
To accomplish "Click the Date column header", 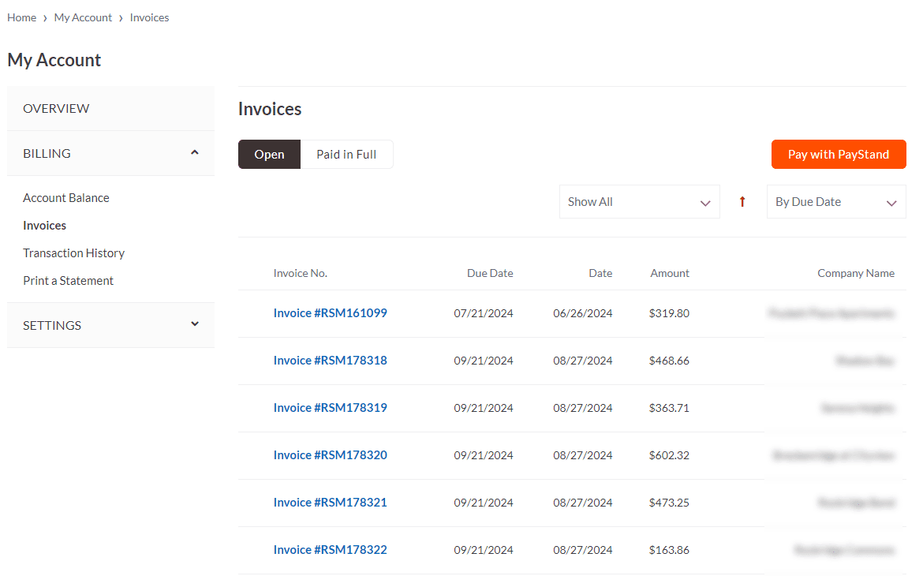I will [x=600, y=273].
